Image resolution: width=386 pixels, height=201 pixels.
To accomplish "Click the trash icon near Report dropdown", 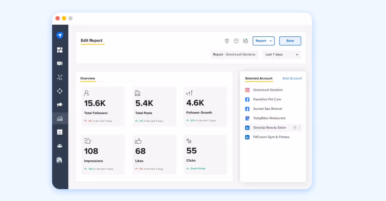I will click(x=227, y=41).
